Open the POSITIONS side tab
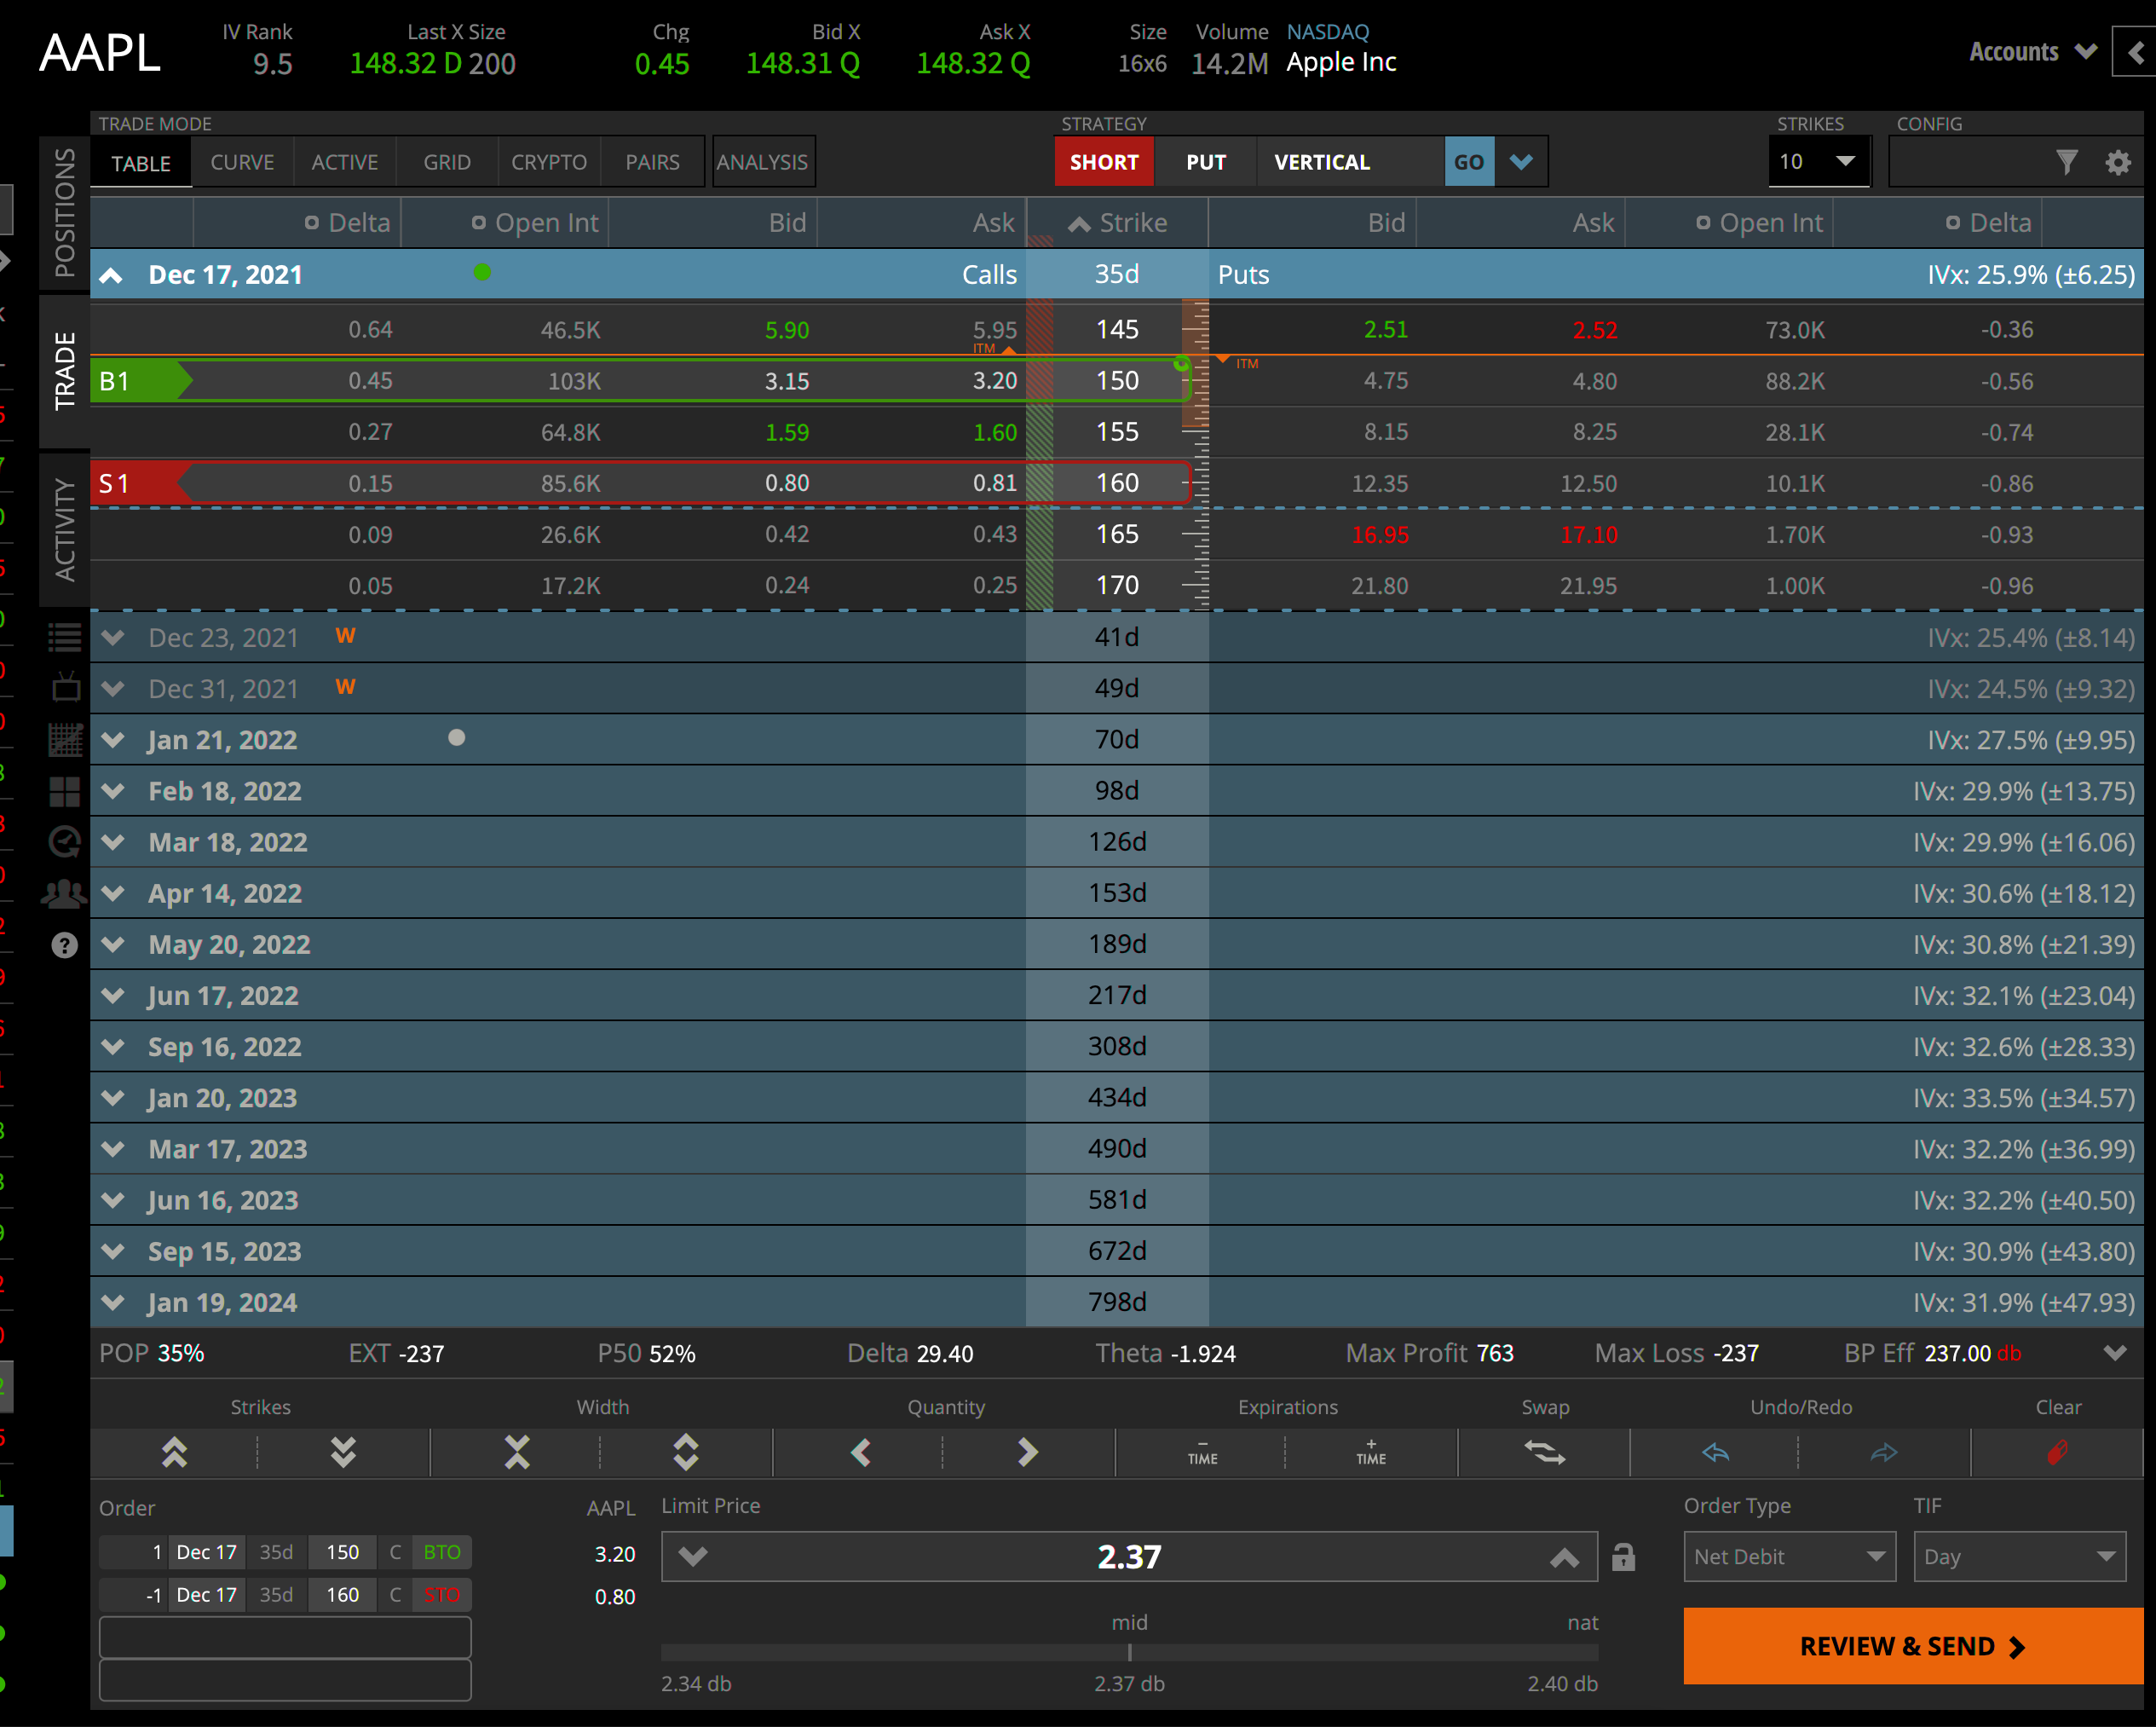 (x=65, y=212)
